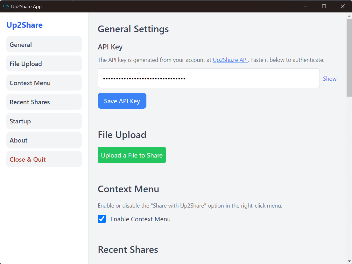The width and height of the screenshot is (352, 264).
Task: Click the Enable Context Menu label
Action: [x=141, y=219]
